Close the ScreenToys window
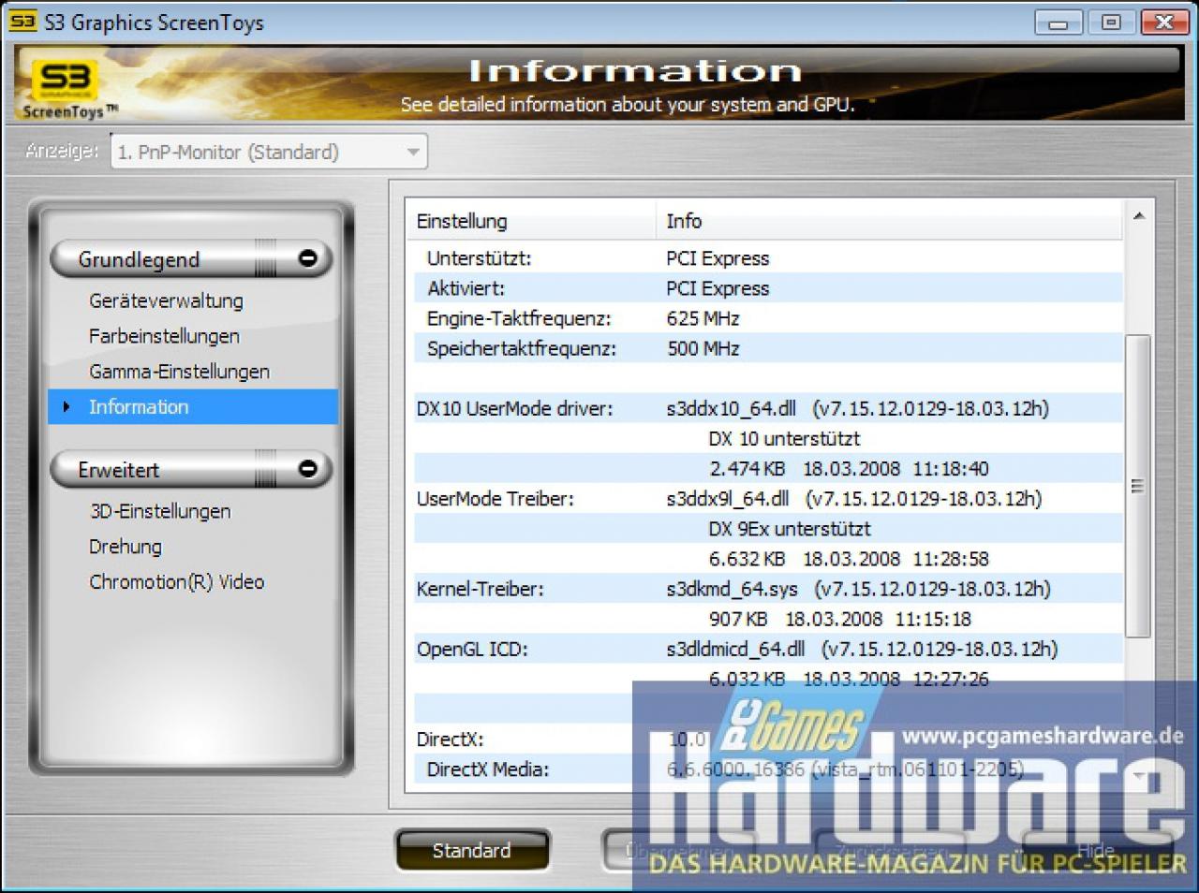1199x893 pixels. 1164,22
